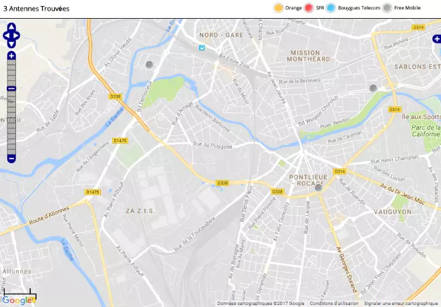Image resolution: width=441 pixels, height=307 pixels.
Task: Open Signaler une erreur cartographique link
Action: (401, 304)
